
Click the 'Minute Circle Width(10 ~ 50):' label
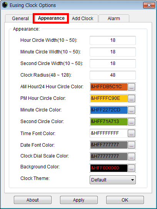coord(50,52)
